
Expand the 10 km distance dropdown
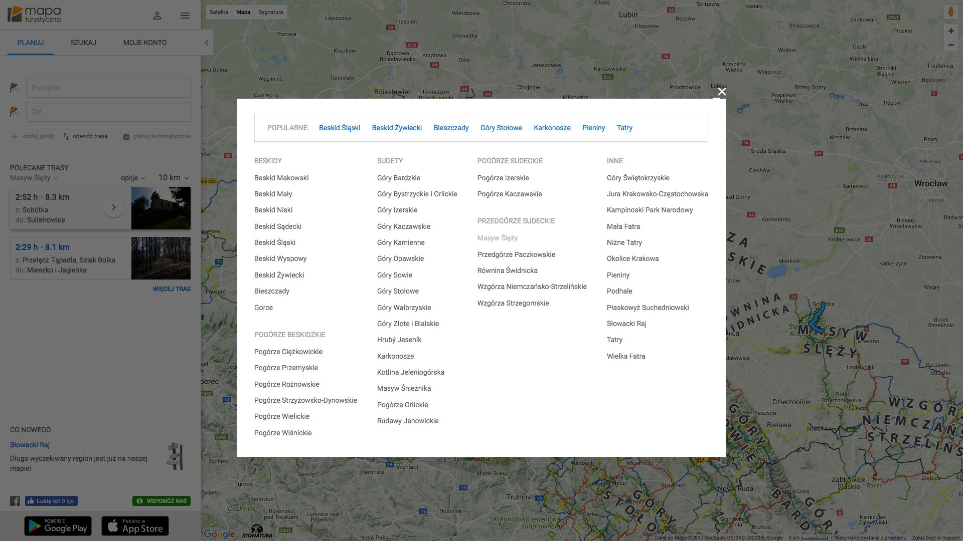coord(174,178)
